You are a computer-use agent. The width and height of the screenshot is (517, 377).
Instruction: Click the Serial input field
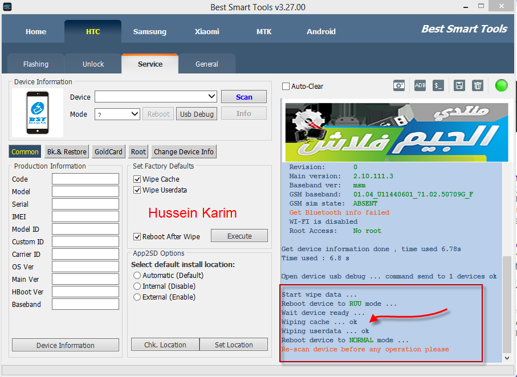pos(86,204)
